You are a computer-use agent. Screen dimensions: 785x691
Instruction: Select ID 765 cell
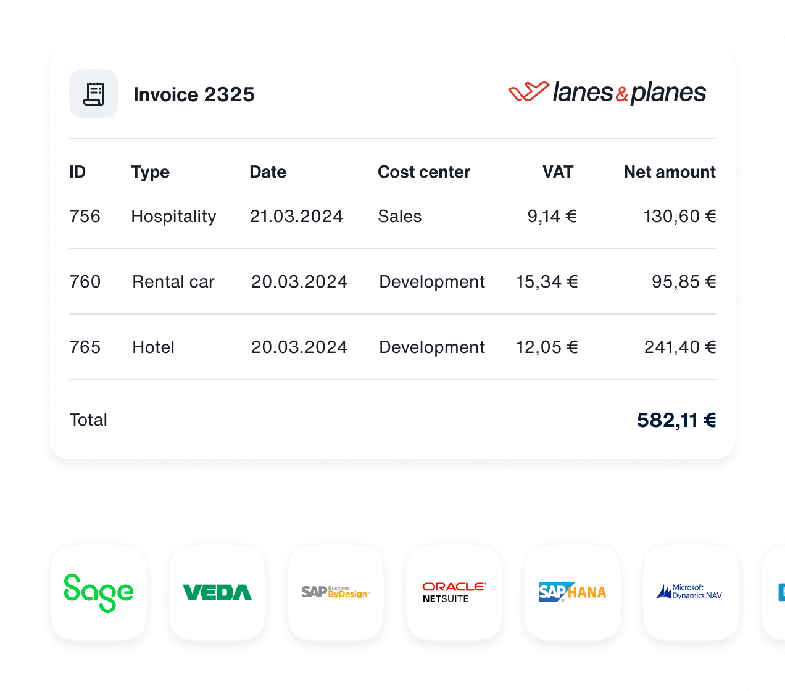[x=85, y=347]
